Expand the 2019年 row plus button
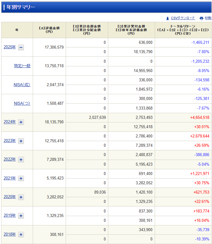 [x=21, y=216]
